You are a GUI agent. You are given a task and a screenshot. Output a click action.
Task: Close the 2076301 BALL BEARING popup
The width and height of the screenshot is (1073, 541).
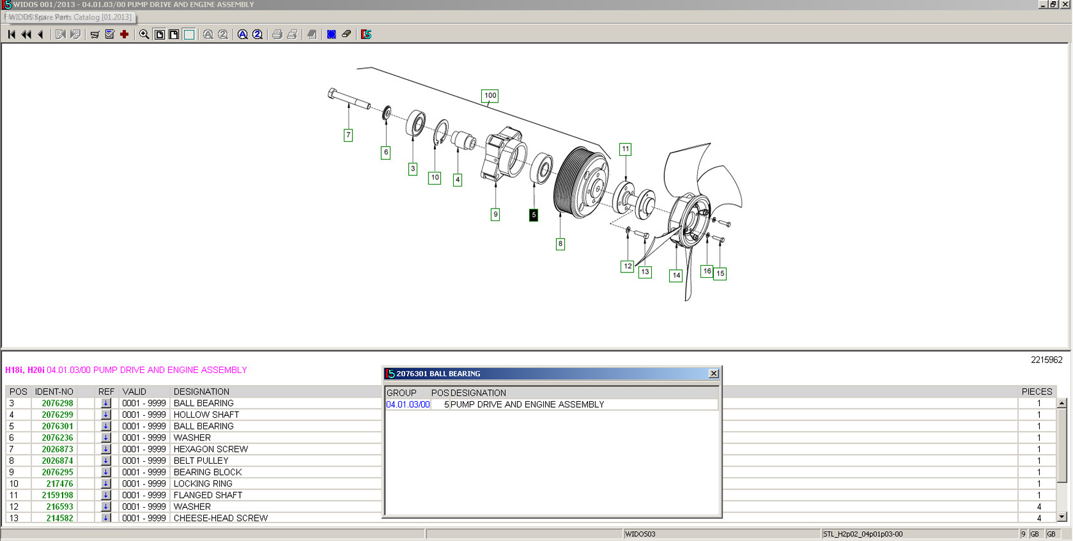[x=713, y=374]
